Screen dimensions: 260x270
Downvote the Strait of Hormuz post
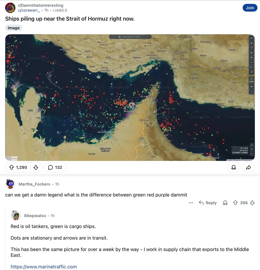(x=36, y=167)
